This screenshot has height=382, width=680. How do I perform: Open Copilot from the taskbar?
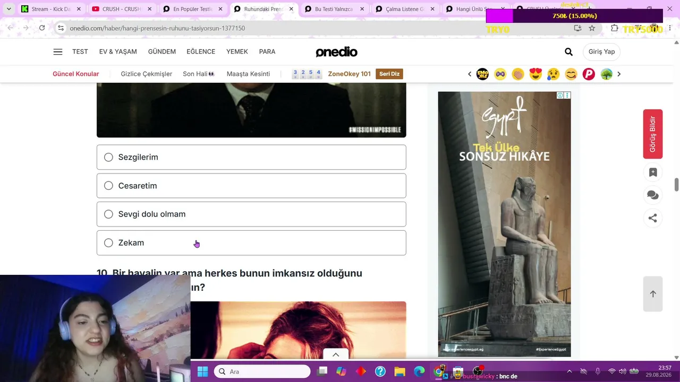pos(341,371)
